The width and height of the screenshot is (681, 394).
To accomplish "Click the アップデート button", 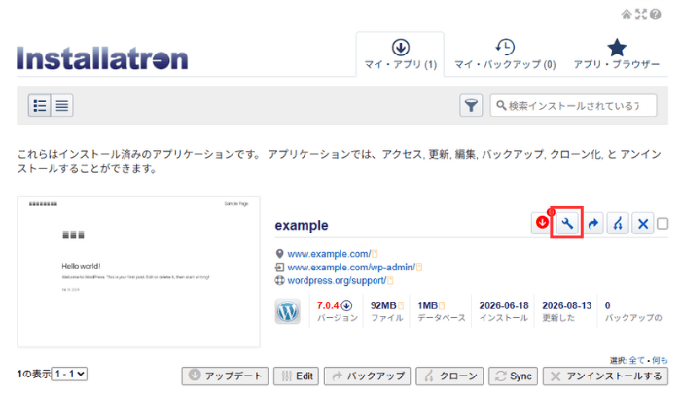I will coord(225,376).
